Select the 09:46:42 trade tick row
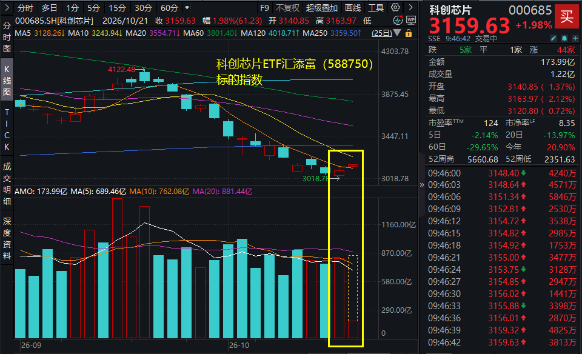Image resolution: width=582 pixels, height=354 pixels. [502, 342]
